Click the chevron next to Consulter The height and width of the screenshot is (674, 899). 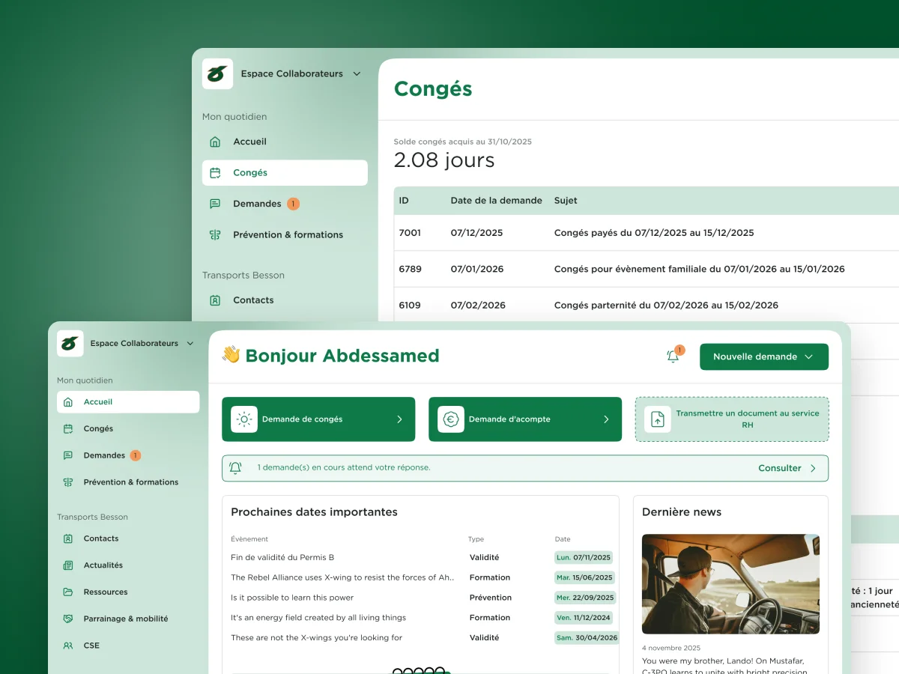(813, 468)
